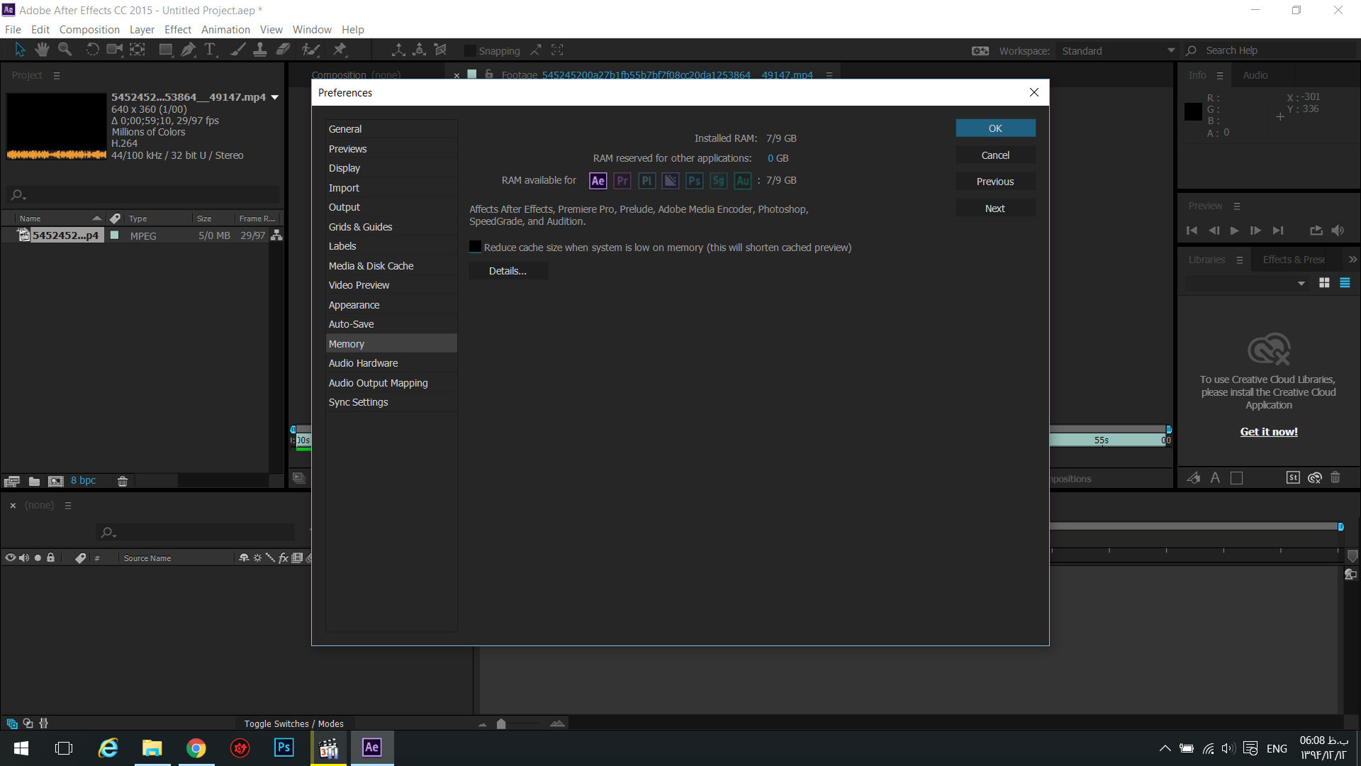Confirm preferences with the OK button
Image resolution: width=1361 pixels, height=766 pixels.
pos(995,128)
